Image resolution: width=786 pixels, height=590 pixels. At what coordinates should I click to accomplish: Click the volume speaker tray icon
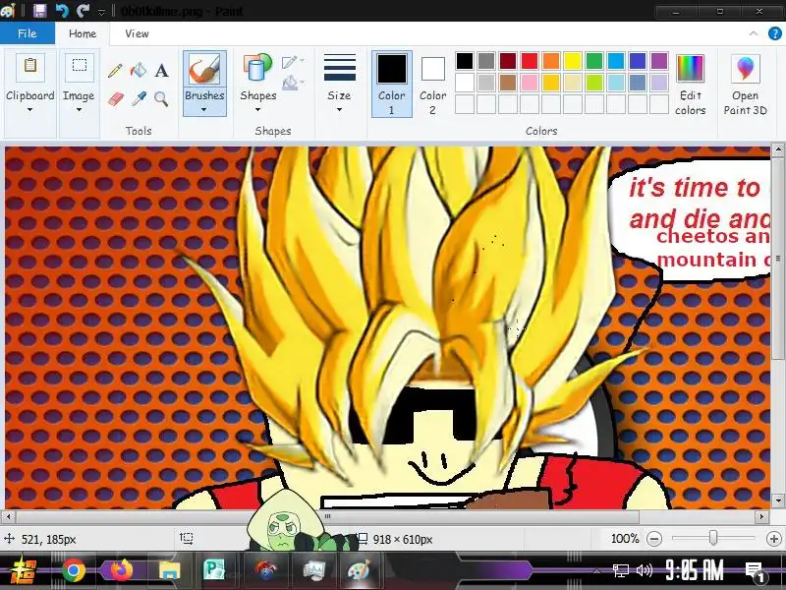[x=645, y=570]
